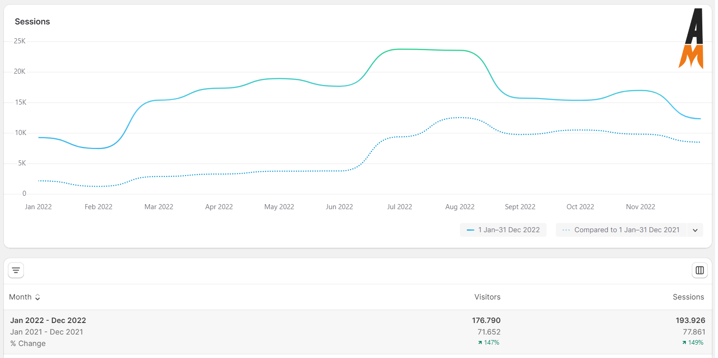Click the 0 y-axis label

(24, 194)
